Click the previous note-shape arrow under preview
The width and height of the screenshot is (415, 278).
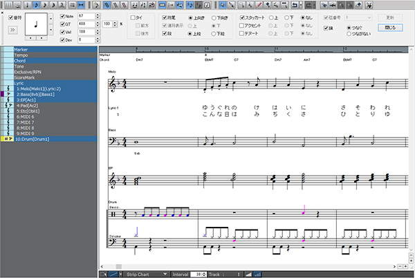pyautogui.click(x=30, y=38)
